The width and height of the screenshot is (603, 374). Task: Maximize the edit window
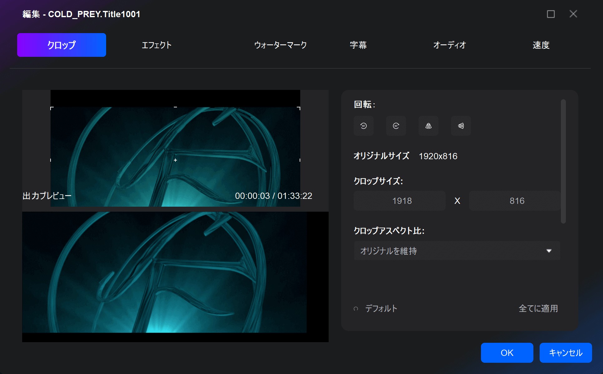coord(551,14)
